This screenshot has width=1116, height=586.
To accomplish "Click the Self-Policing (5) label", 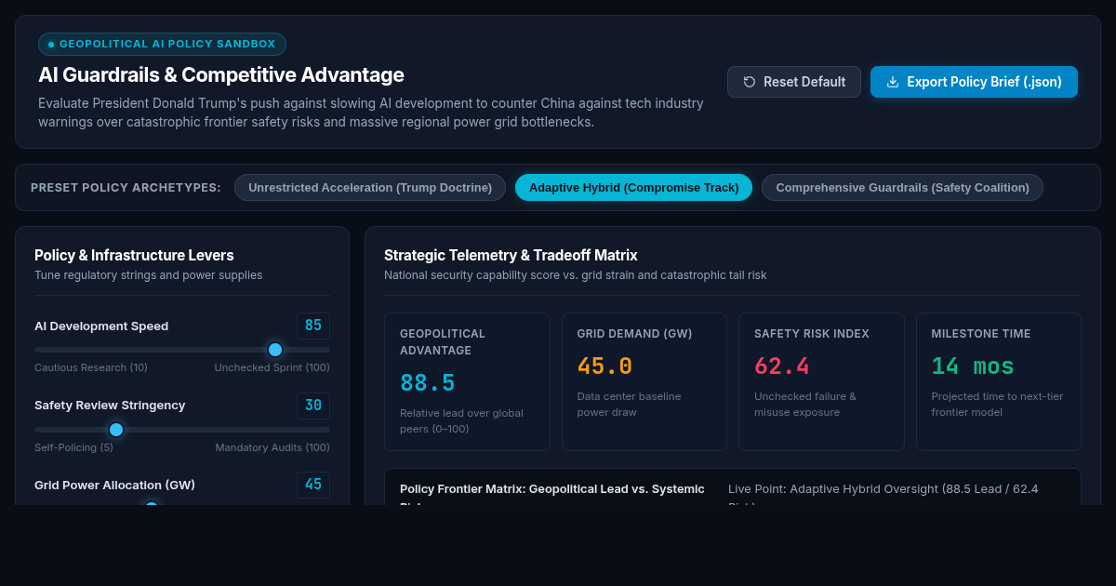I will [73, 447].
